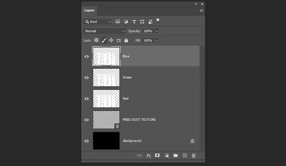Link layers chain icon
The image size is (286, 166).
point(139,156)
